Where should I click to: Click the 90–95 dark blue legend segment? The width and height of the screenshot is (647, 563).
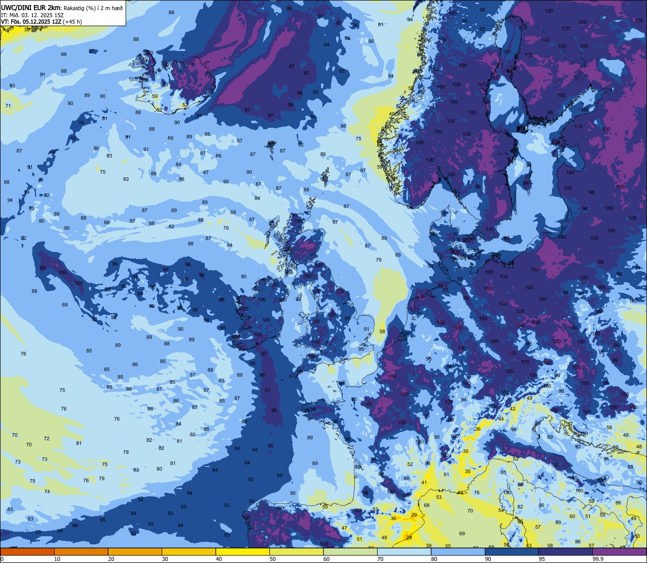[x=512, y=551]
